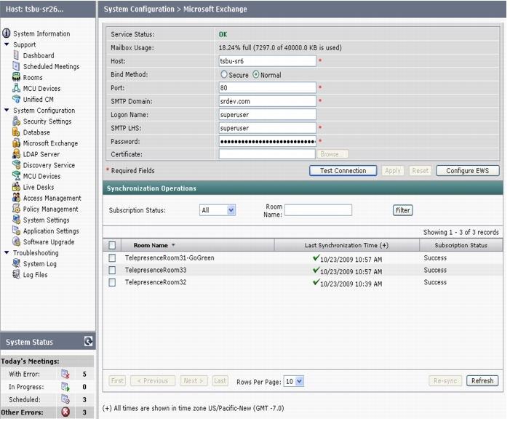Click the System Information icon
The image size is (510, 424).
click(7, 33)
